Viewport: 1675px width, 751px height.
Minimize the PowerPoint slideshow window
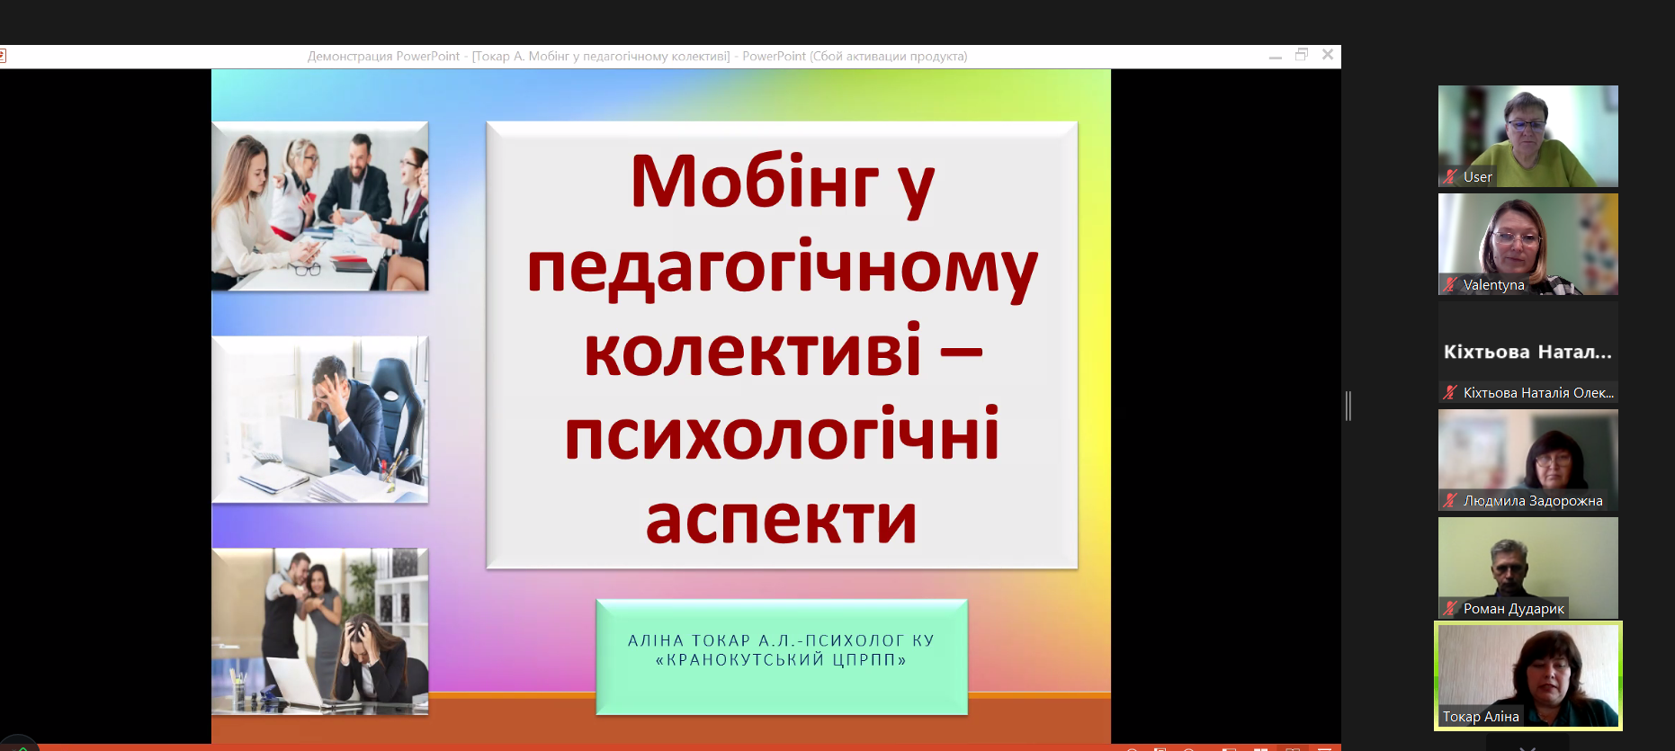pos(1276,56)
